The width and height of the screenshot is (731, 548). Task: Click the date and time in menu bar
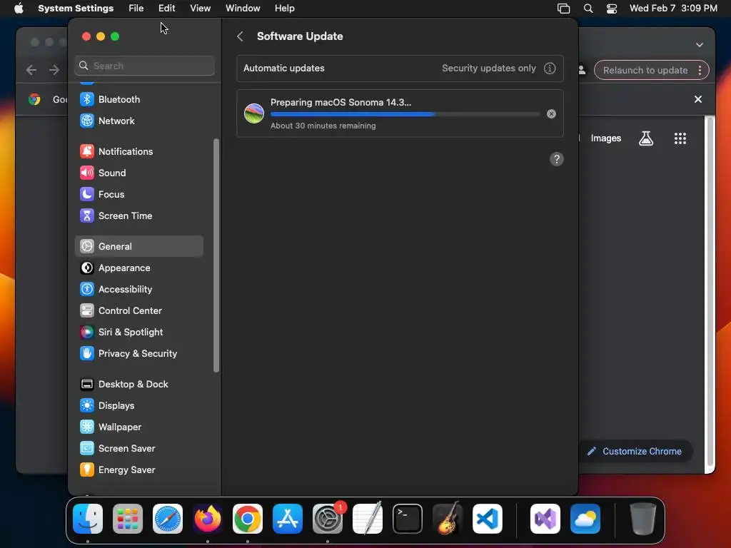[673, 9]
